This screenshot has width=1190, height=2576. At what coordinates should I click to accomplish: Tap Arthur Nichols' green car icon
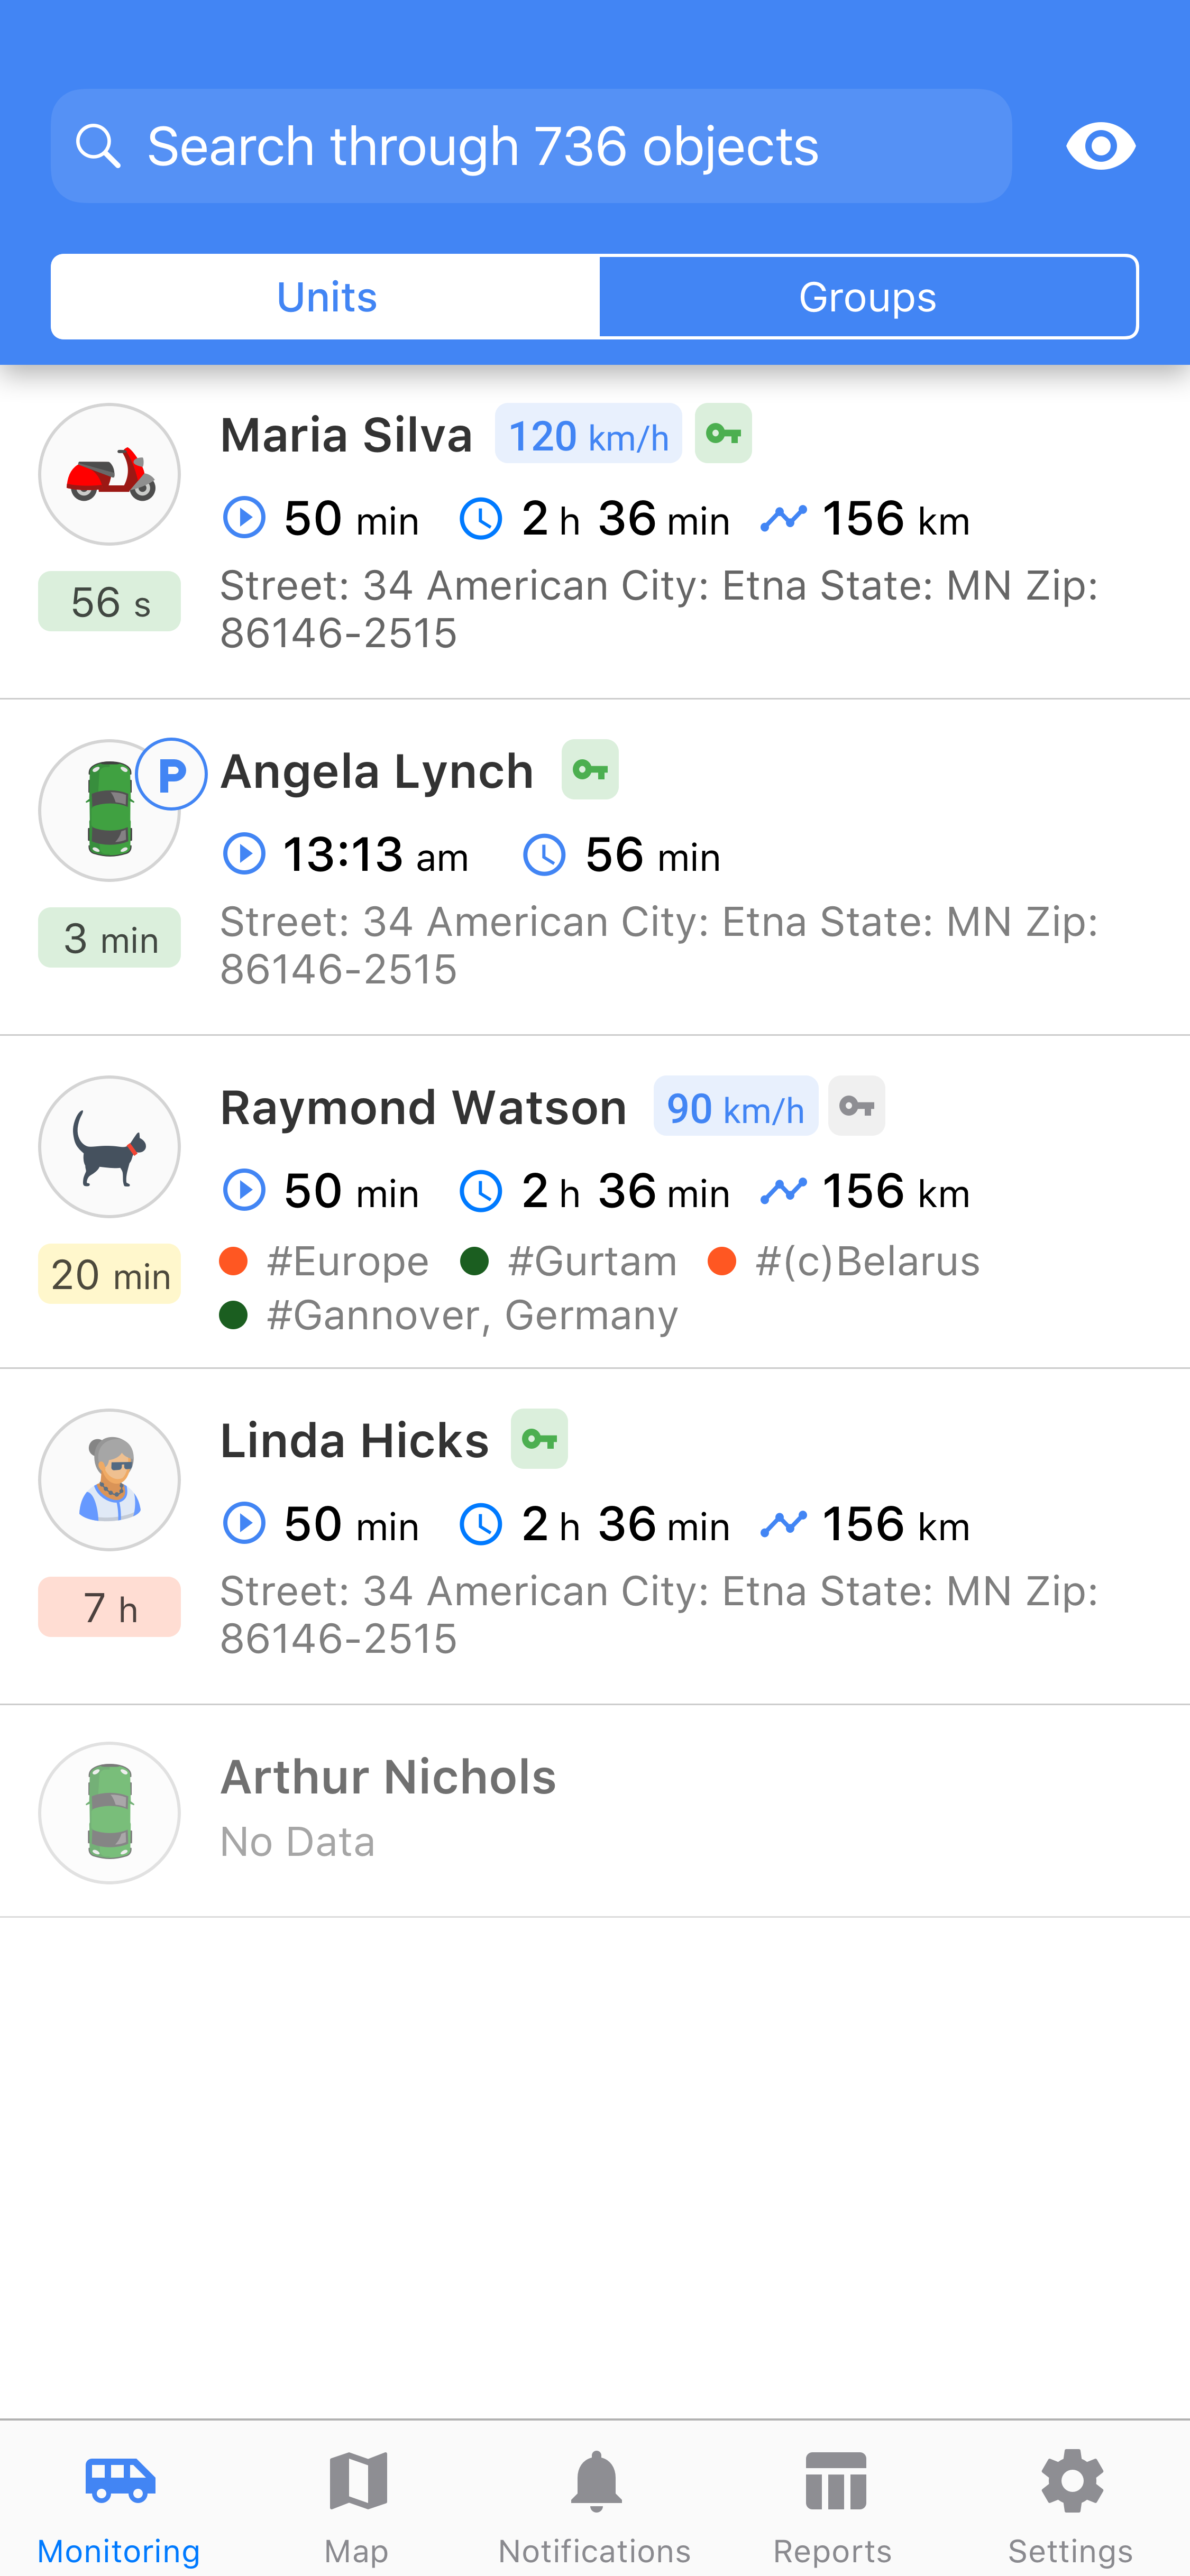click(x=109, y=1813)
